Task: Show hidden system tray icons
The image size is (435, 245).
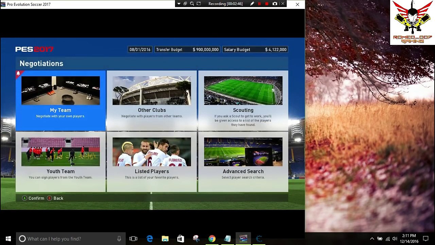Action: coord(372,239)
